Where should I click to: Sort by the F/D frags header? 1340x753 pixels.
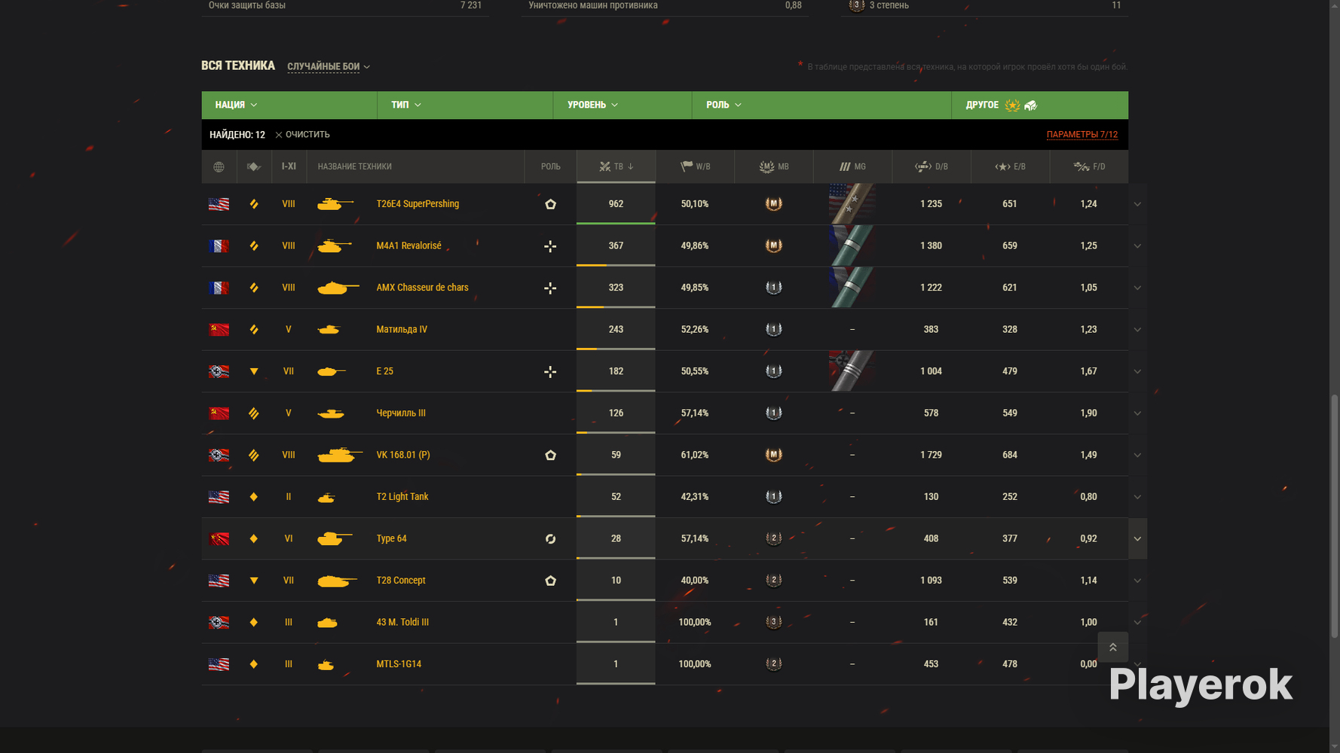(x=1089, y=166)
